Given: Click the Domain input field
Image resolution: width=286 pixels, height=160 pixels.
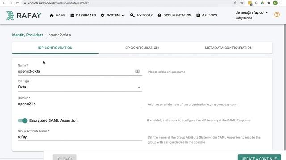Looking at the screenshot, I should tap(80, 104).
